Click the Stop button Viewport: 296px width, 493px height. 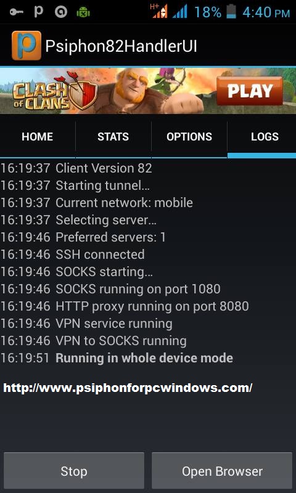pyautogui.click(x=74, y=471)
